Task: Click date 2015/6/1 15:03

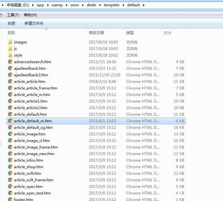Action: (x=102, y=121)
